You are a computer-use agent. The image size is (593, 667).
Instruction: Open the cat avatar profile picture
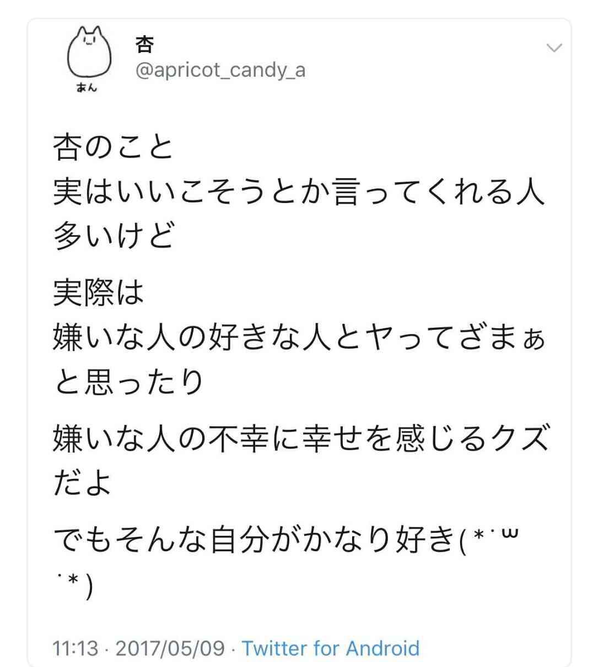[89, 57]
